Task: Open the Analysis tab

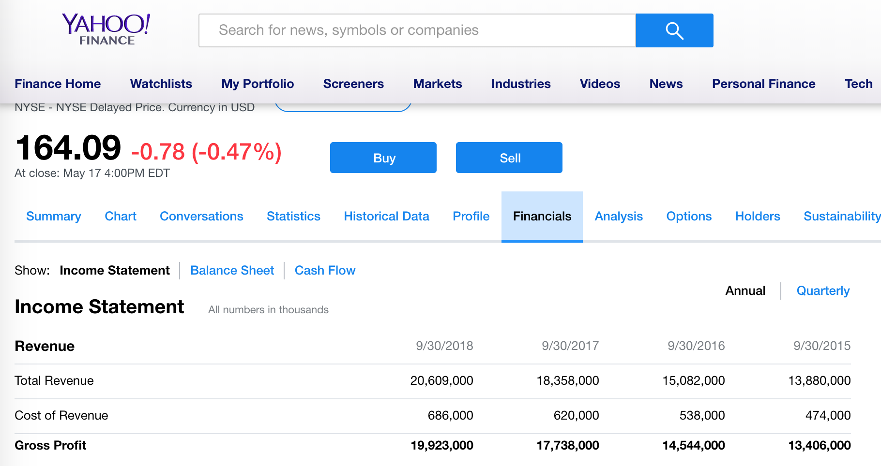Action: 619,216
